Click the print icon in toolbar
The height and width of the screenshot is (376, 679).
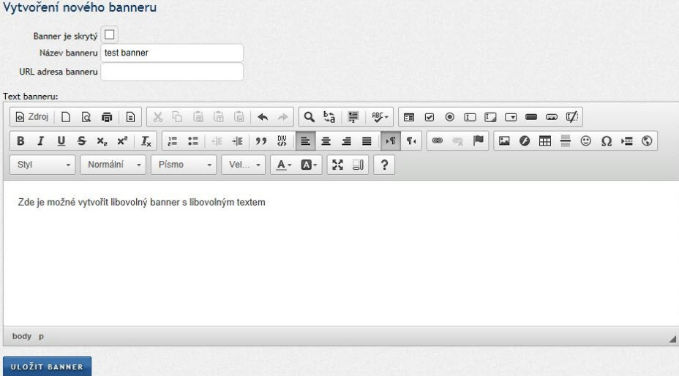coord(107,117)
